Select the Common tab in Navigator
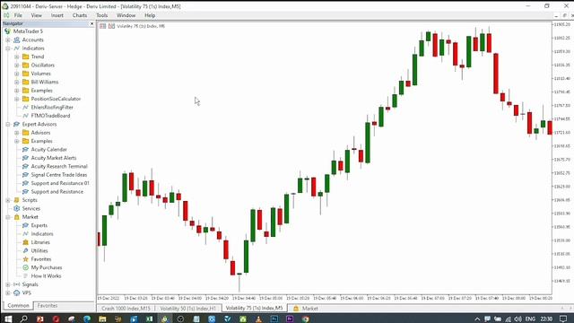574x323 pixels. pyautogui.click(x=18, y=305)
